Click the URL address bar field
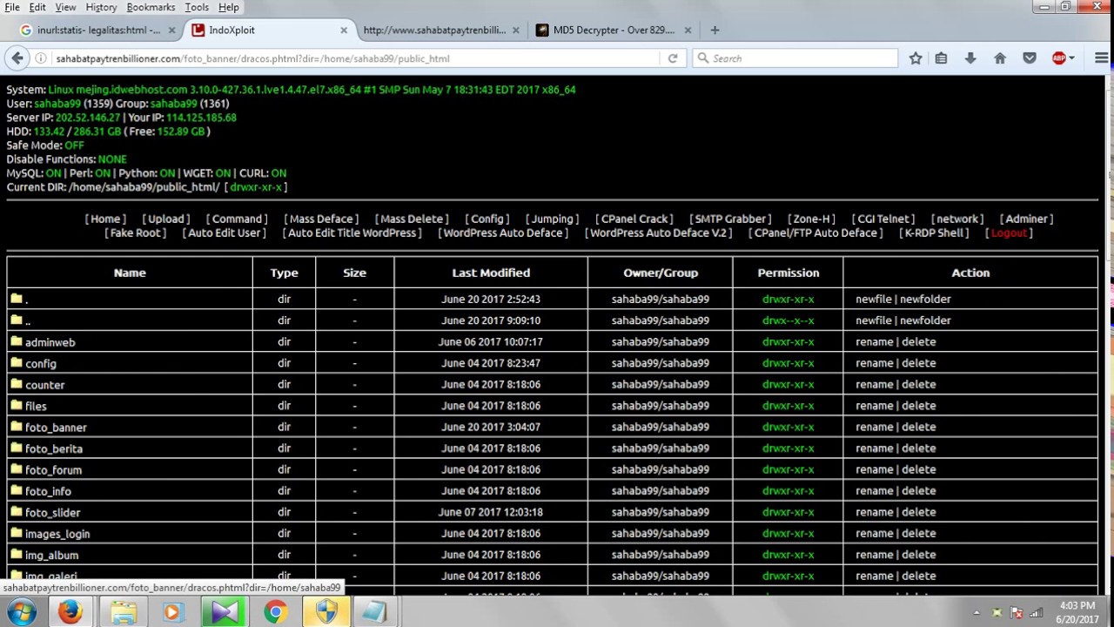 pyautogui.click(x=355, y=58)
